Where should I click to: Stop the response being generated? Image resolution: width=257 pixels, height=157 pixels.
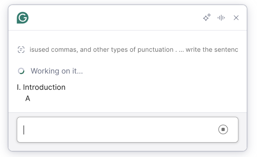click(223, 129)
